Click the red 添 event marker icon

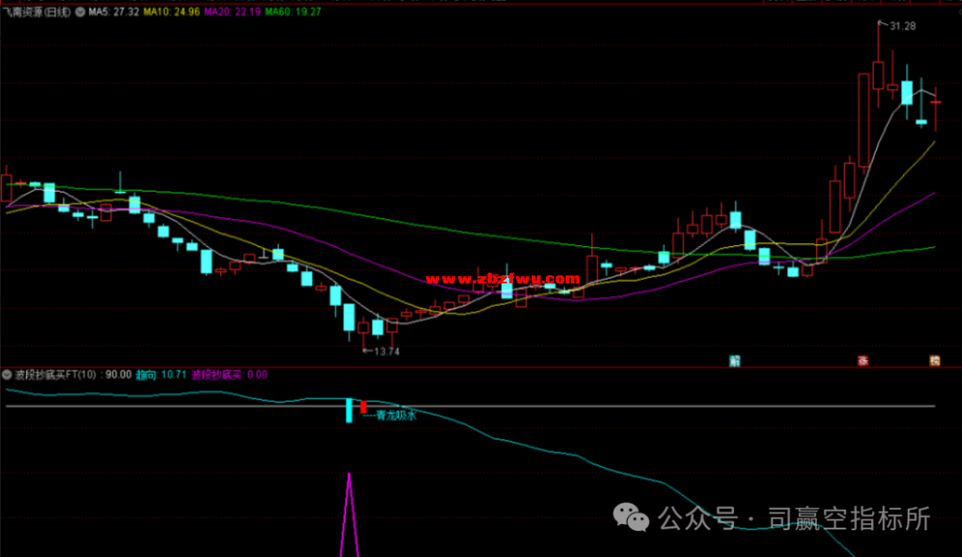point(862,361)
